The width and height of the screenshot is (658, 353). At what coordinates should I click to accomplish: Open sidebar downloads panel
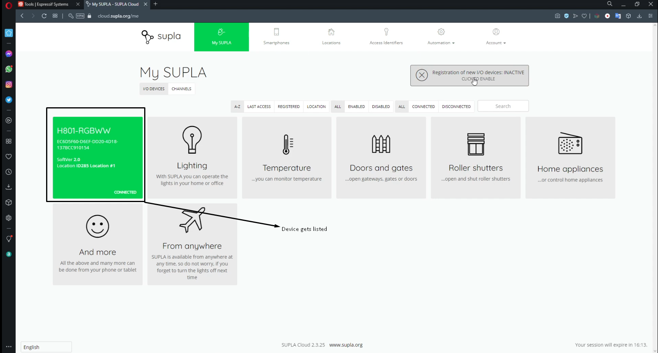click(x=9, y=187)
